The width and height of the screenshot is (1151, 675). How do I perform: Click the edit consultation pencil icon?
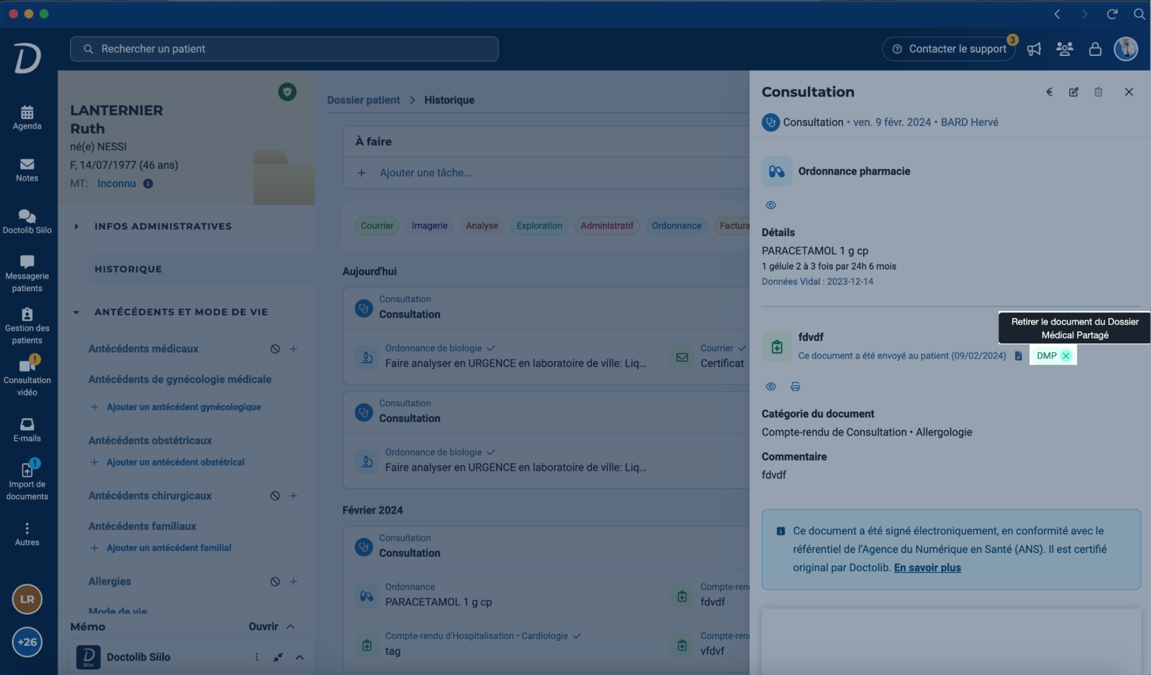click(1074, 92)
